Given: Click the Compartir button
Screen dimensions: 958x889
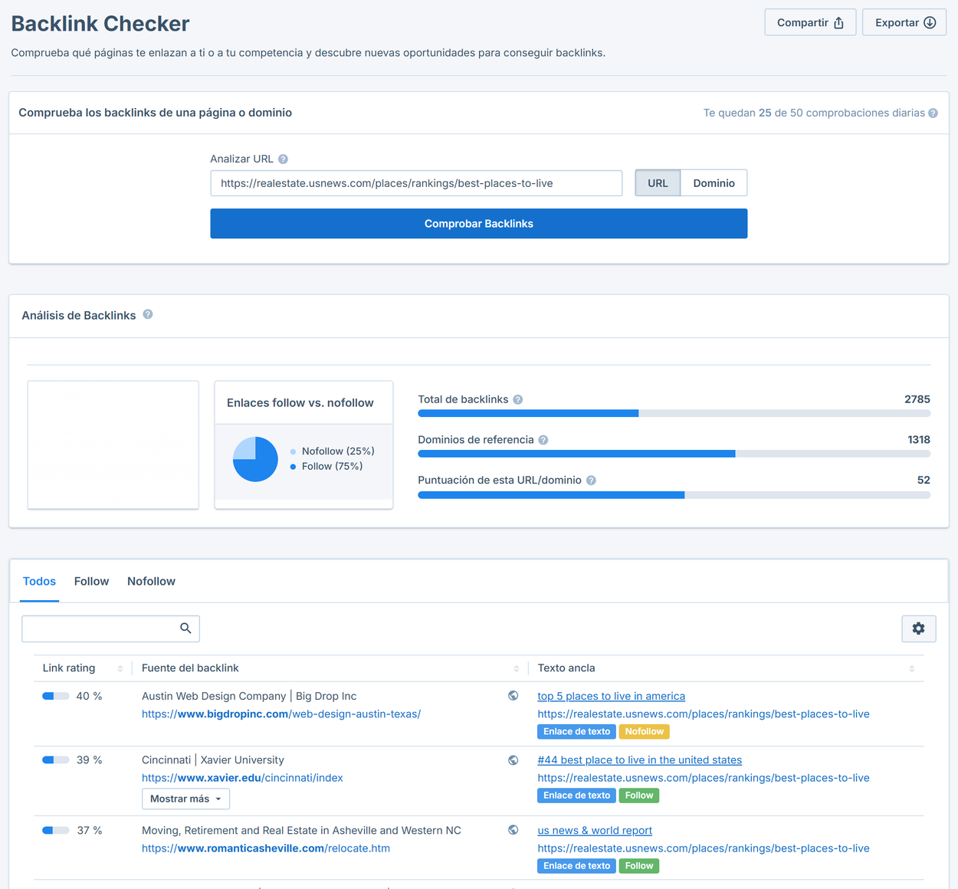Looking at the screenshot, I should coord(810,22).
